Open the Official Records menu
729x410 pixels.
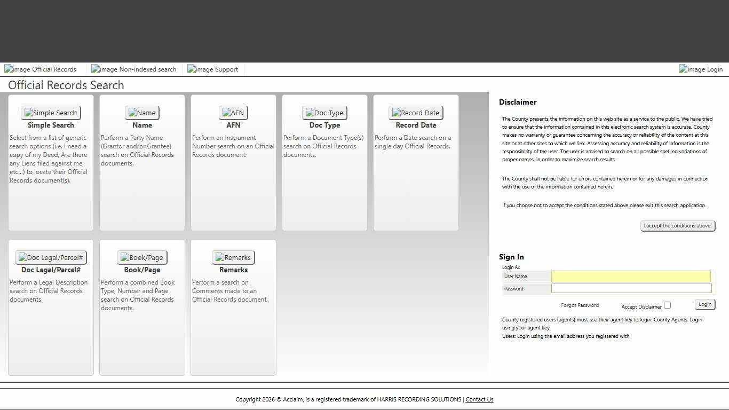tap(41, 69)
